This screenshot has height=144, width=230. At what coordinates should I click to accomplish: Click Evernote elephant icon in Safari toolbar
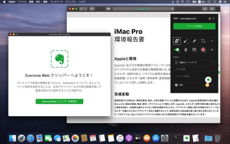(108, 9)
